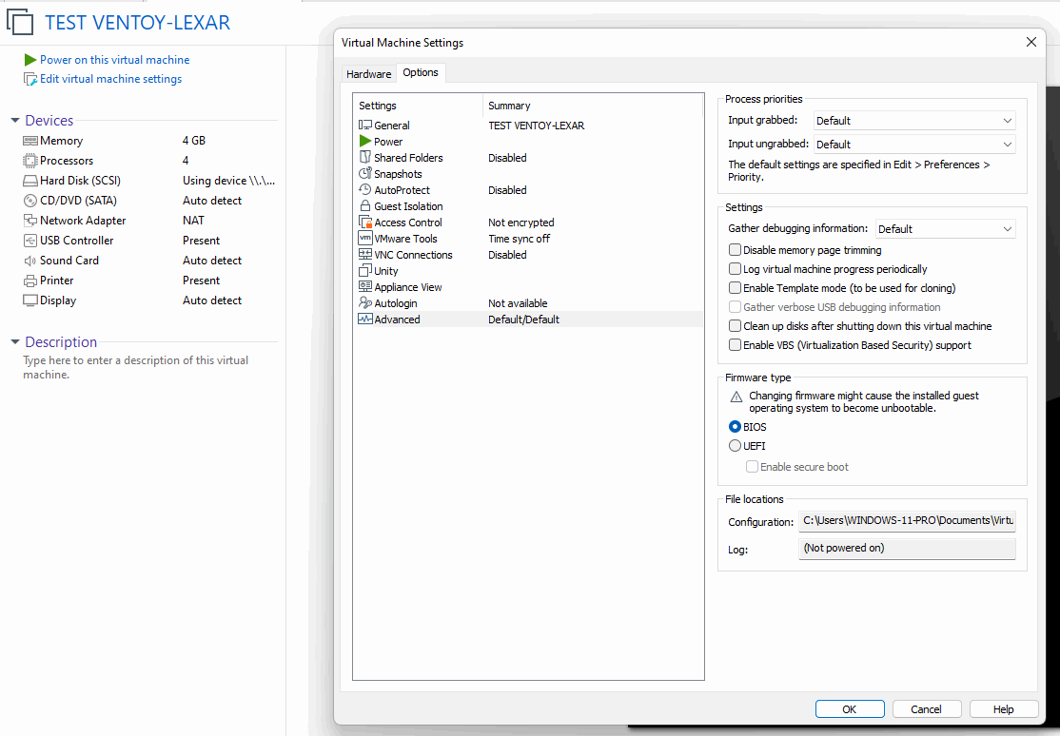Click the 'Default/Default' summary value
1060x736 pixels.
(524, 320)
